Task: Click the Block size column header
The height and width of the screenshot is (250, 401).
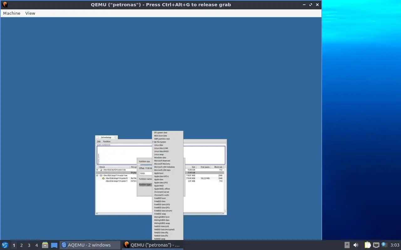Action: tap(217, 167)
